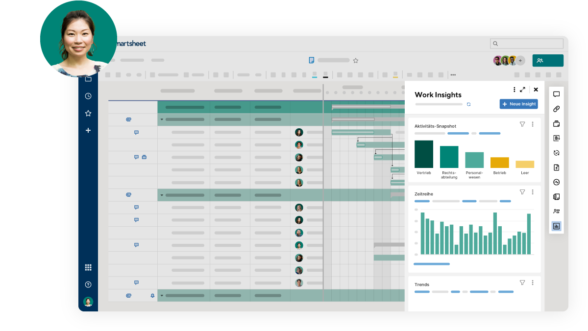Click the green Share button
This screenshot has height=331, width=588.
pyautogui.click(x=547, y=61)
